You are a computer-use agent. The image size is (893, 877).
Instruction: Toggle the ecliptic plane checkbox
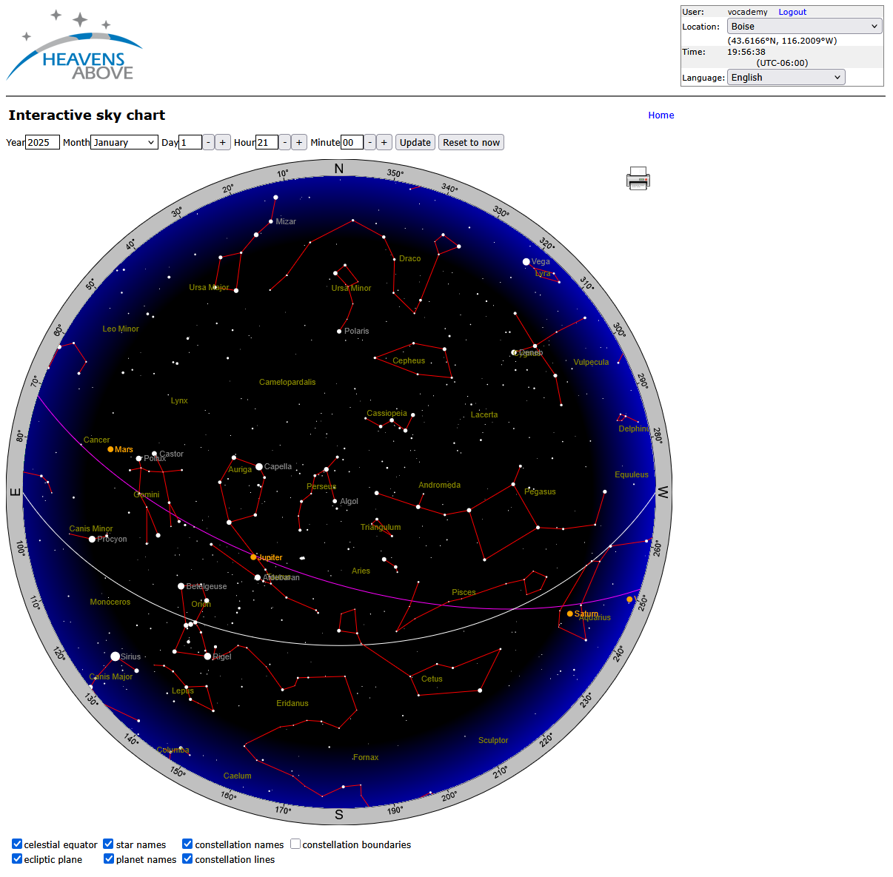point(17,858)
